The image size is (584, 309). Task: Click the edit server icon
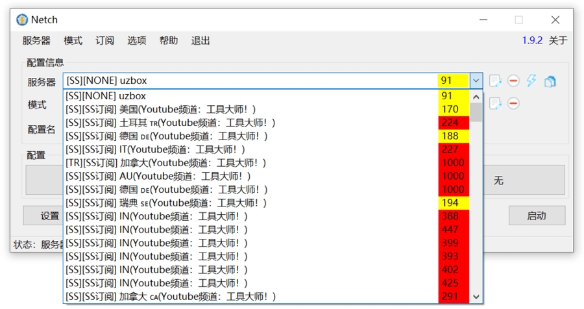pos(495,81)
